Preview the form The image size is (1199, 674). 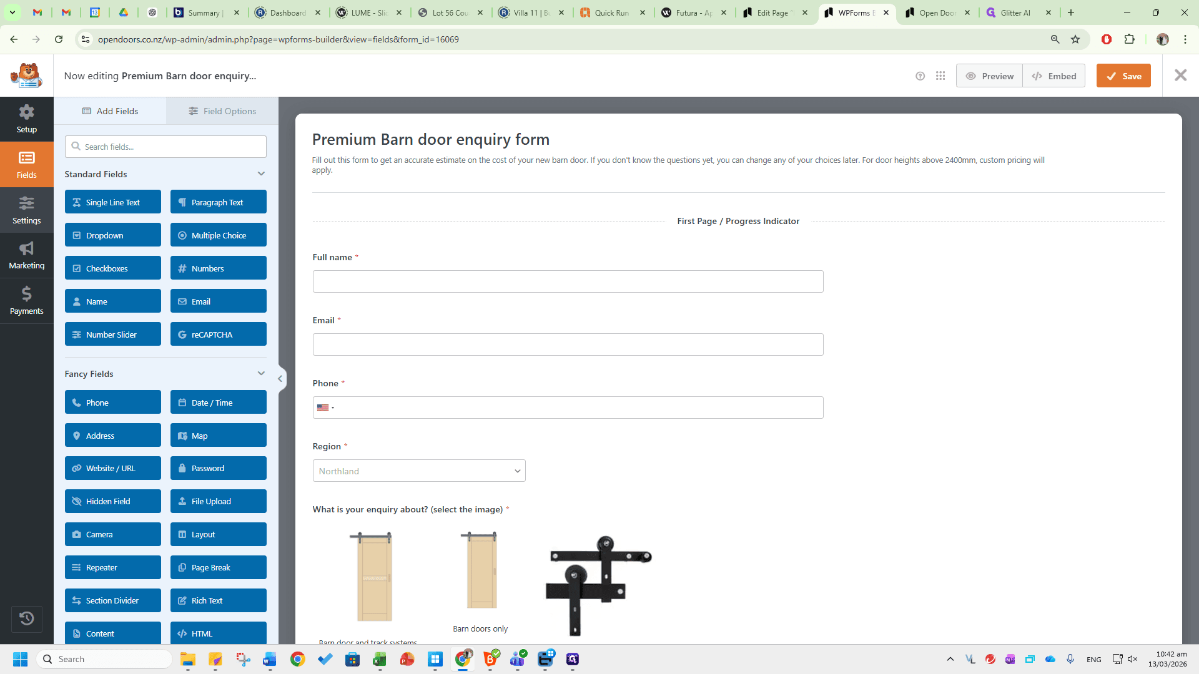pyautogui.click(x=989, y=76)
